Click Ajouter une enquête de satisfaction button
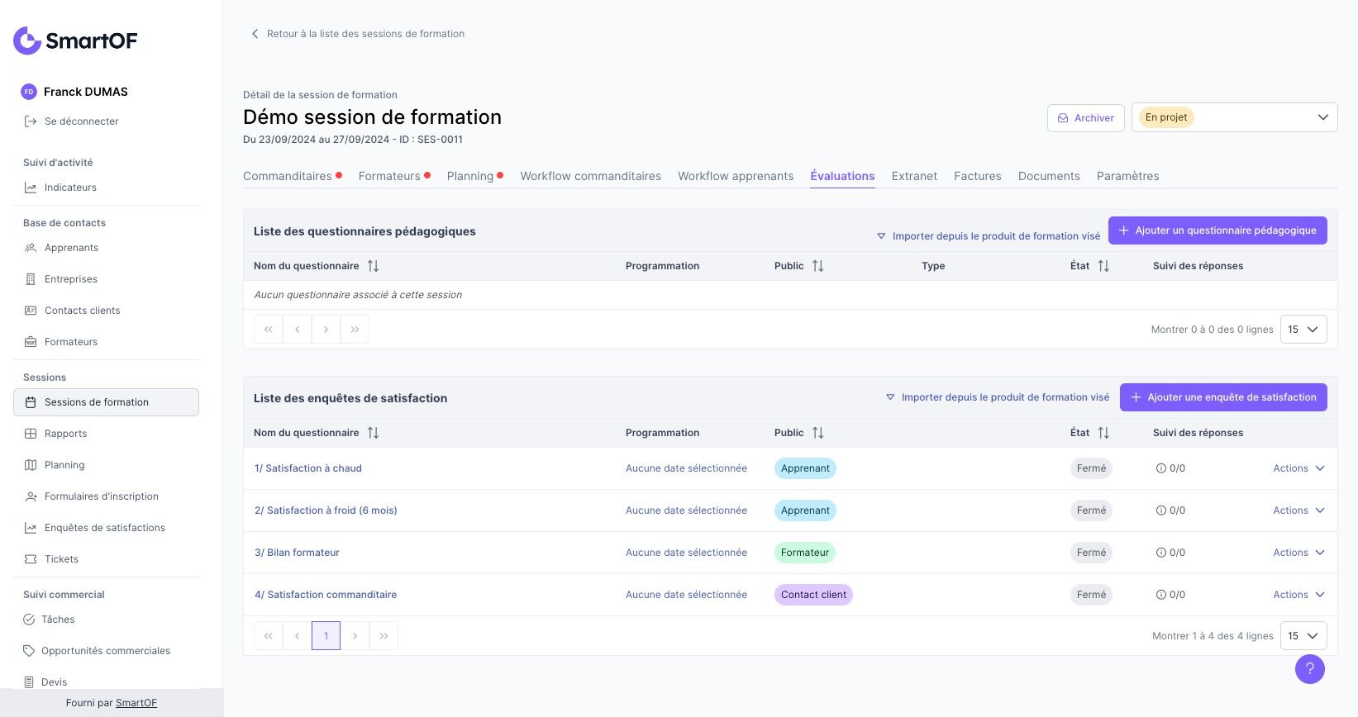1358x717 pixels. [x=1223, y=397]
